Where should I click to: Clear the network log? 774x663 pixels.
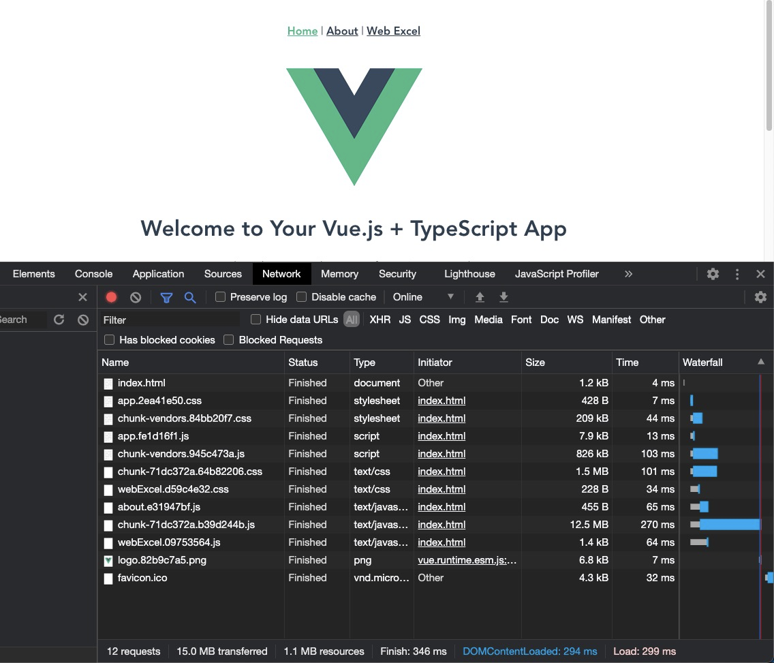tap(136, 297)
